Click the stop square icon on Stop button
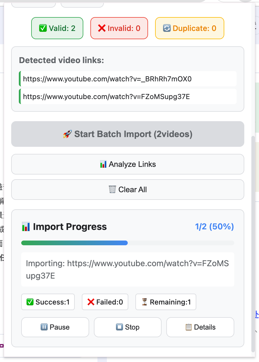The height and width of the screenshot is (362, 259). [119, 327]
